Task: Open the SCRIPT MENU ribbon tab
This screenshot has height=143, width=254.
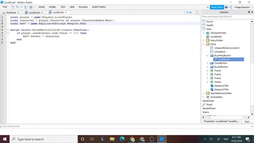Action: coord(99,7)
